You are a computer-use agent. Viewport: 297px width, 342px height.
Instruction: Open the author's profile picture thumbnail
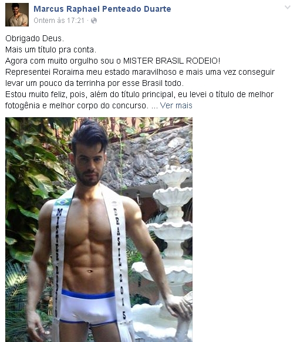pyautogui.click(x=17, y=15)
